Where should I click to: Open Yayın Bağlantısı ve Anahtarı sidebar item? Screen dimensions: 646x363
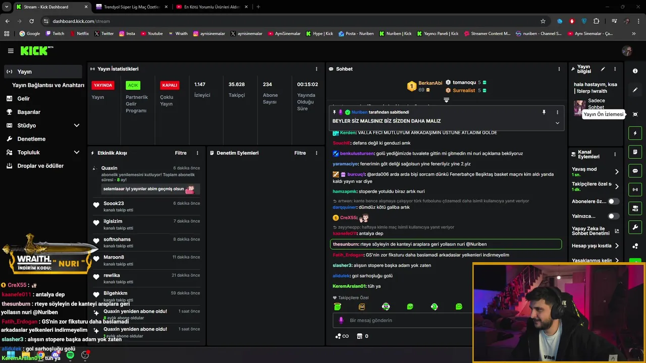(48, 85)
